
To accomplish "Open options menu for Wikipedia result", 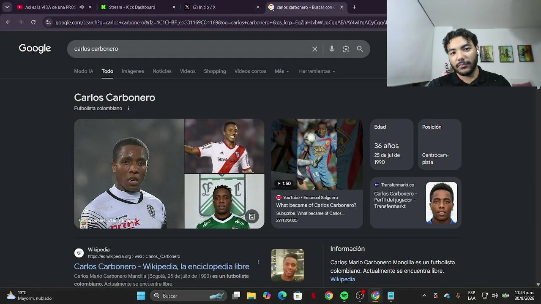I will pyautogui.click(x=258, y=262).
